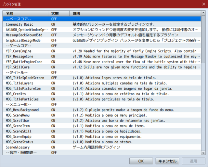Select the --タイトル-- separator row
208x167 pixels.
102,72
